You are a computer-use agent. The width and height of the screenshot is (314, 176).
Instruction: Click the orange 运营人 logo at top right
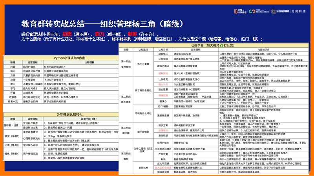pyautogui.click(x=240, y=11)
